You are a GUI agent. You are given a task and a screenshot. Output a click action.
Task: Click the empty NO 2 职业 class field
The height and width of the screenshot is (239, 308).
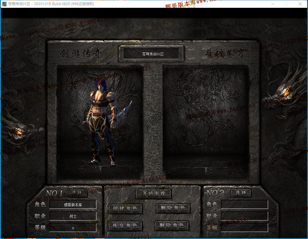245,216
